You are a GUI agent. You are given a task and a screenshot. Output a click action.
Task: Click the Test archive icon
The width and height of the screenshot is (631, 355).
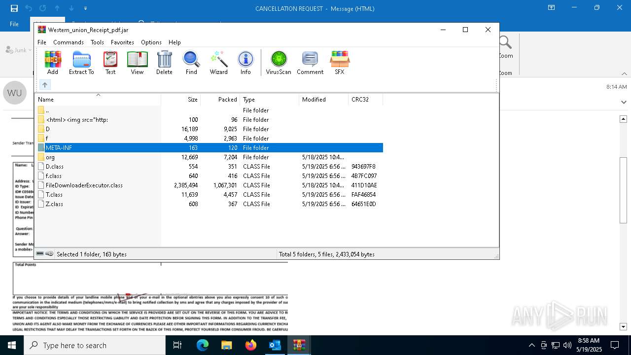pos(110,63)
